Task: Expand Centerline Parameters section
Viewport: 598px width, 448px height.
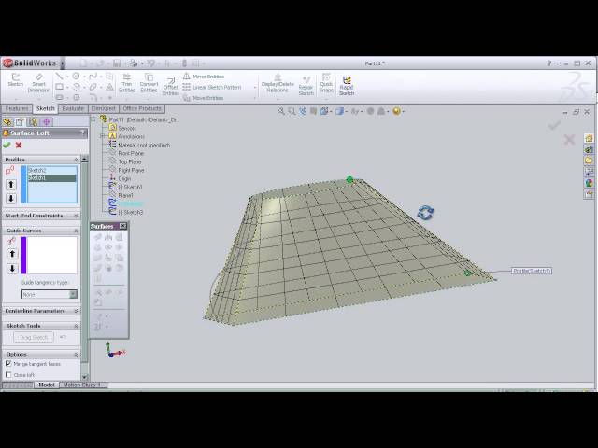Action: pos(76,311)
